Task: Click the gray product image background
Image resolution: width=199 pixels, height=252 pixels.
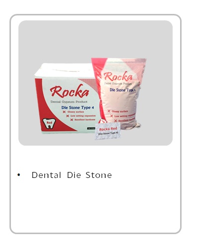Action: [x=96, y=40]
